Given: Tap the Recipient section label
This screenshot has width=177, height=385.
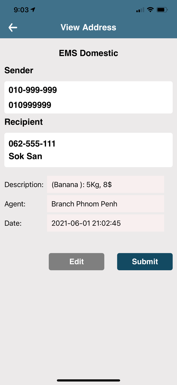Looking at the screenshot, I should coord(23,122).
